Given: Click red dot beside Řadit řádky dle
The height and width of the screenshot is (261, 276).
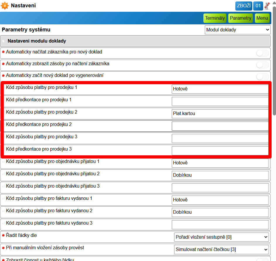Looking at the screenshot, I should click(3, 235).
